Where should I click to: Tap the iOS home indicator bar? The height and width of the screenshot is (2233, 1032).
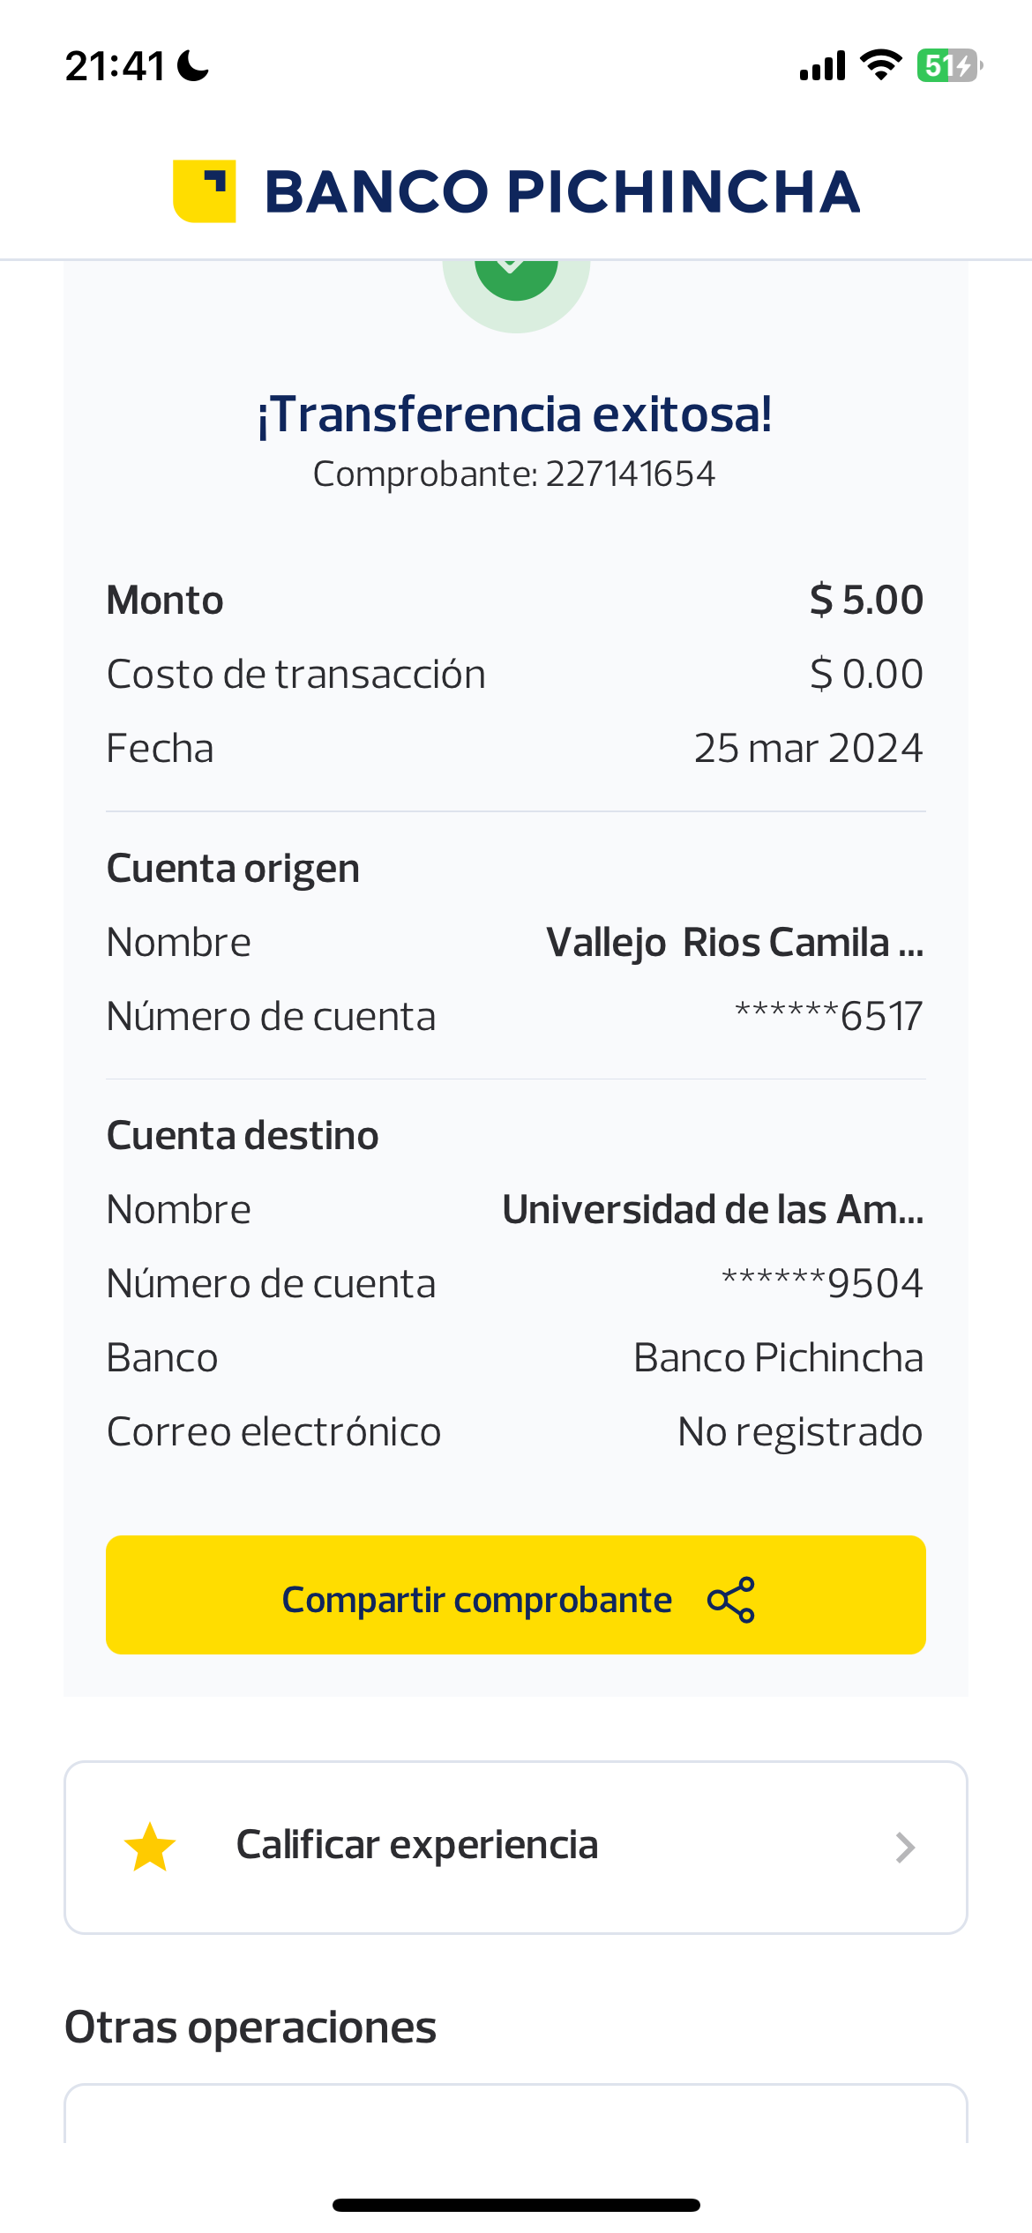tap(516, 2205)
